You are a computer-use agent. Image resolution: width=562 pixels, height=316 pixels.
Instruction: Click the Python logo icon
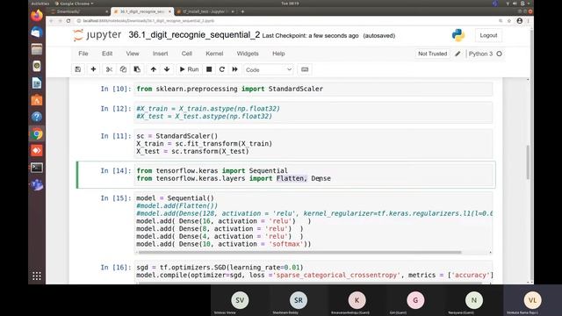coord(458,35)
